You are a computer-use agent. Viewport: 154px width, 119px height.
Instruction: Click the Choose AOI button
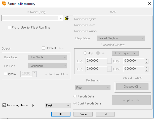tap(132, 87)
